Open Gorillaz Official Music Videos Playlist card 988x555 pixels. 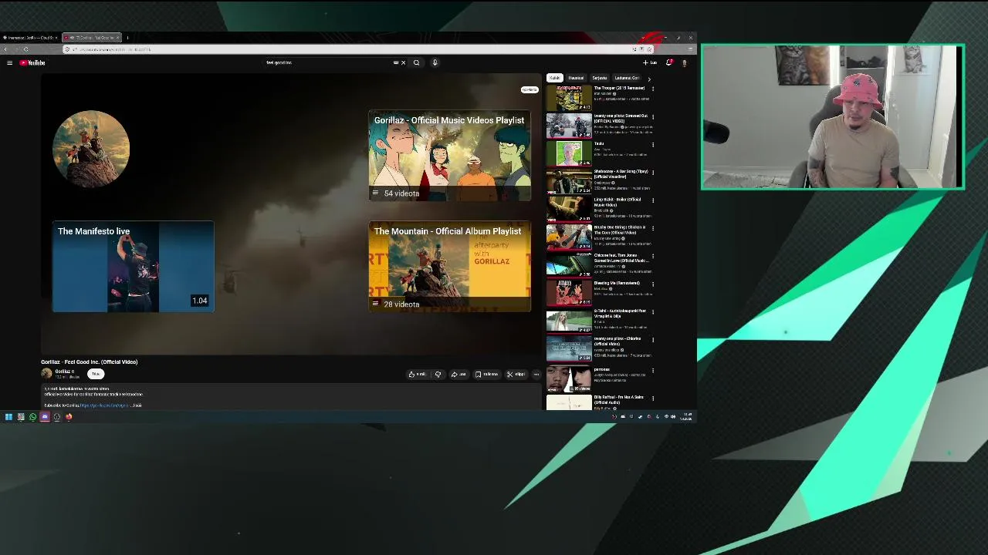449,156
